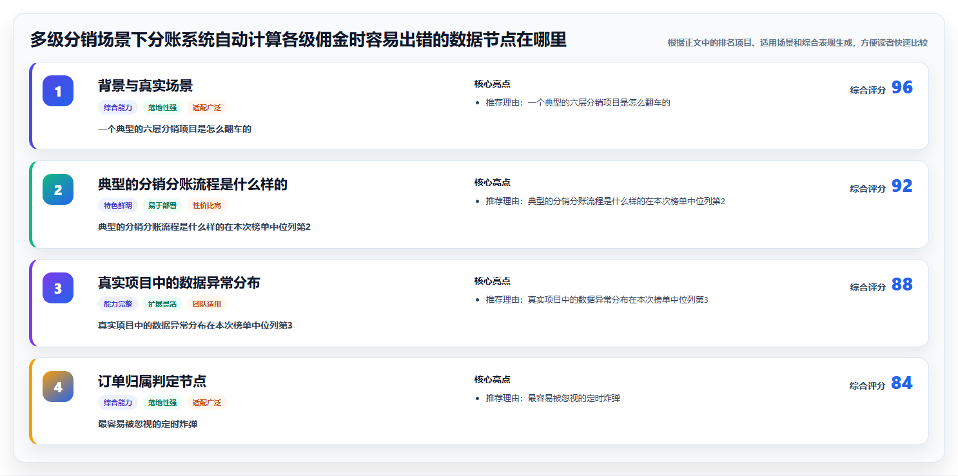This screenshot has height=476, width=958.
Task: Select the 综合能力 tag in 背景与真实场景 card
Action: [118, 108]
